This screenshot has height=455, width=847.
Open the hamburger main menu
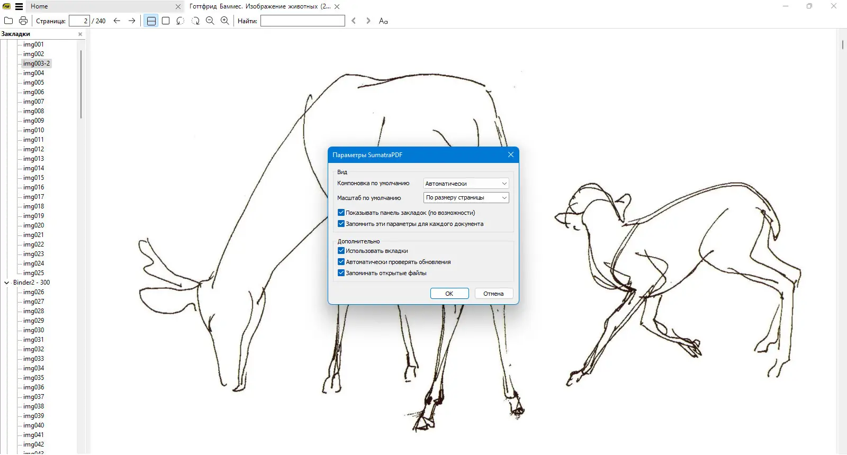point(19,6)
